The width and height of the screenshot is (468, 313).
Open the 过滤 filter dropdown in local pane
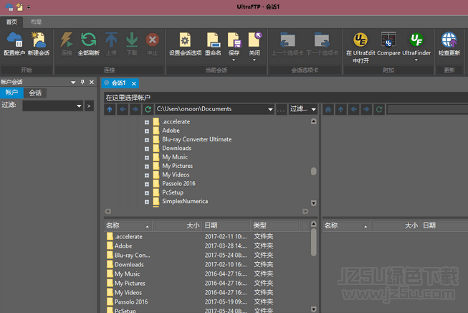coord(314,109)
